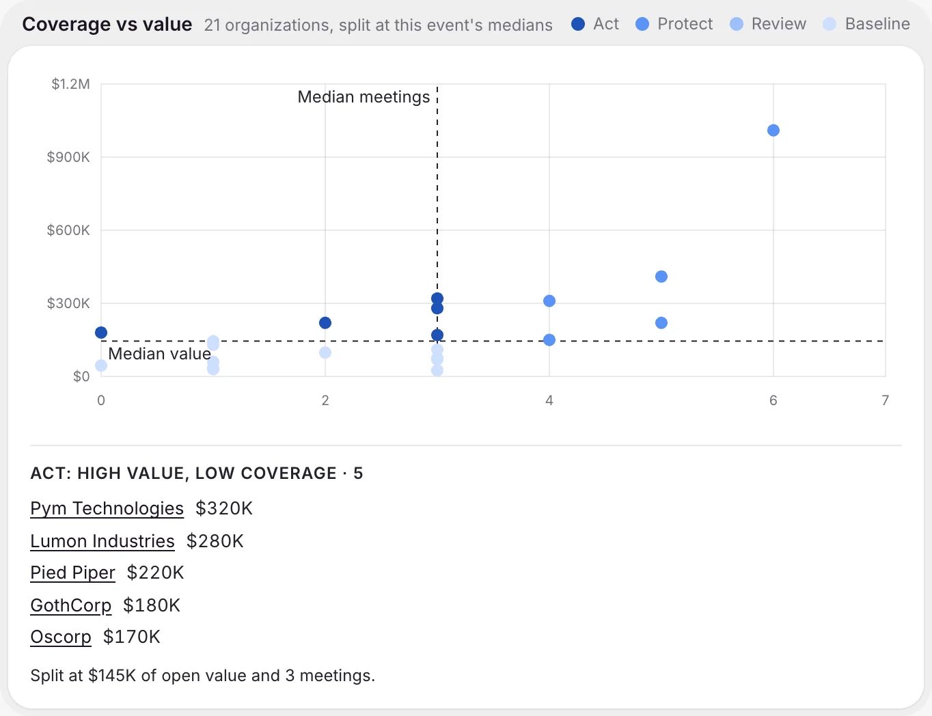Screen dimensions: 932x716
Task: Select the highest Act point at 3 meetings
Action: point(437,299)
